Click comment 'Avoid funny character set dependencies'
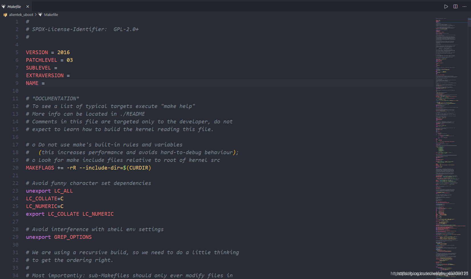Image resolution: width=471 pixels, height=279 pixels. pyautogui.click(x=89, y=183)
